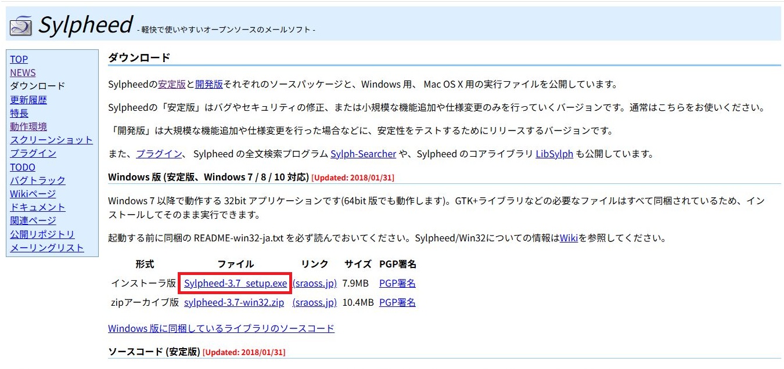Screen dimensions: 784x369
Task: Open the TOP sidebar link
Action: (x=19, y=59)
